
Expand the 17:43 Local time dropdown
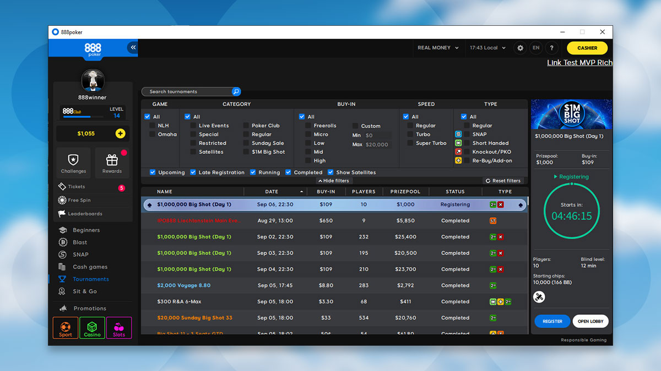(x=487, y=48)
